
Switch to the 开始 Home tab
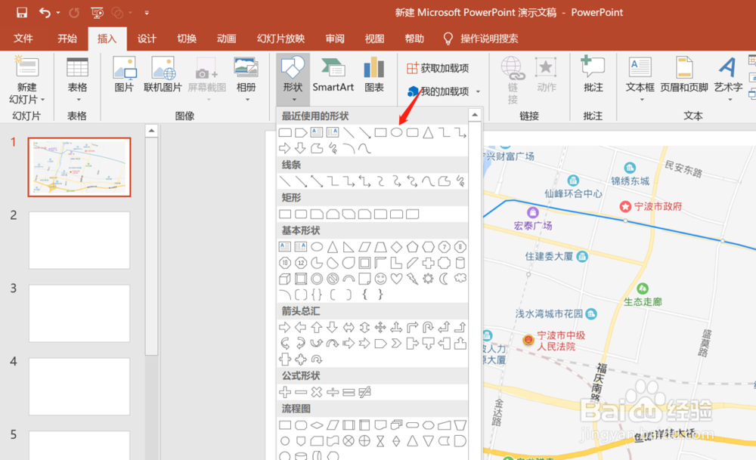(67, 39)
